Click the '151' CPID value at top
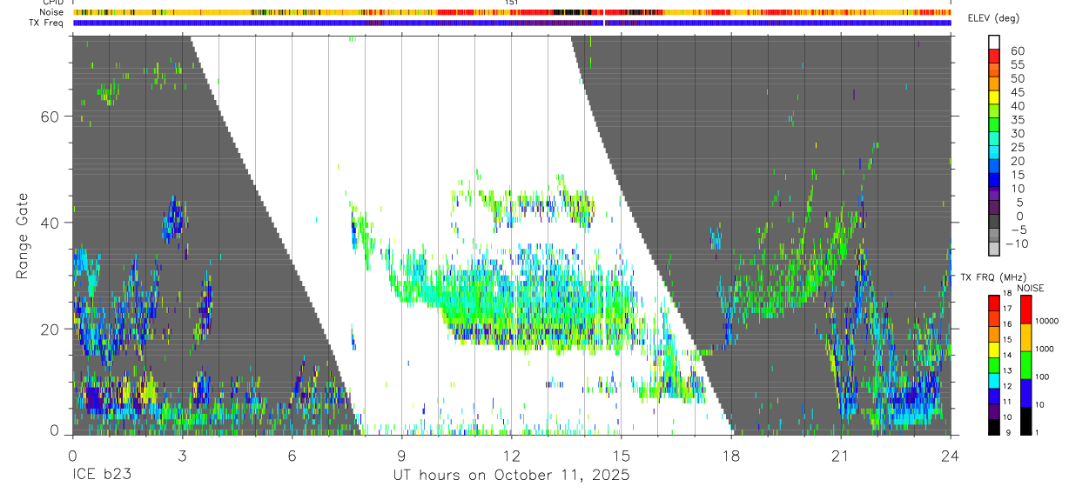Image resolution: width=1069 pixels, height=493 pixels. pyautogui.click(x=512, y=3)
